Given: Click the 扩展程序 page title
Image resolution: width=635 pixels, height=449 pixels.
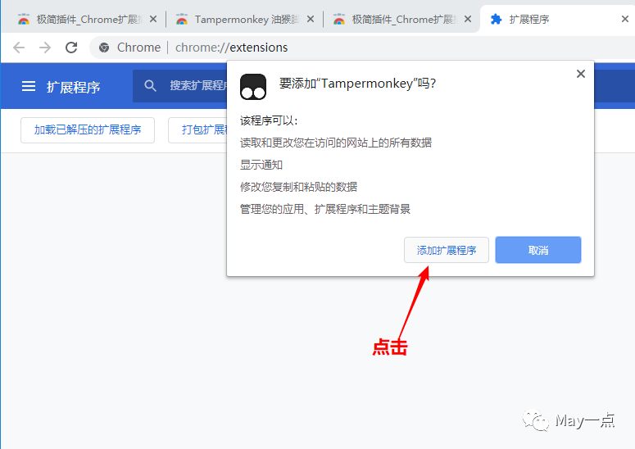Looking at the screenshot, I should click(73, 87).
